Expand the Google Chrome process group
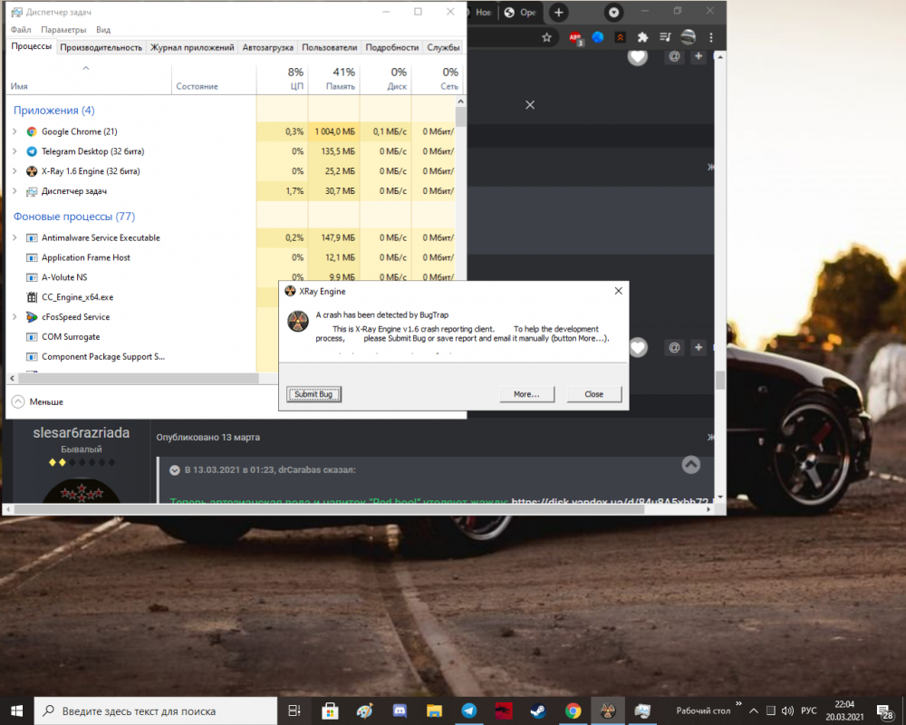This screenshot has width=906, height=725. tap(14, 132)
